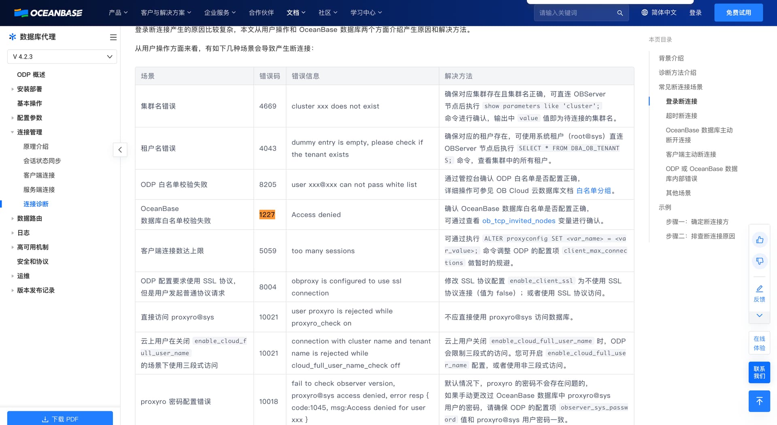Viewport: 777px width, 425px height.
Task: Jump to OceanBase 数据库主动断开连接 outline entry
Action: click(699, 135)
